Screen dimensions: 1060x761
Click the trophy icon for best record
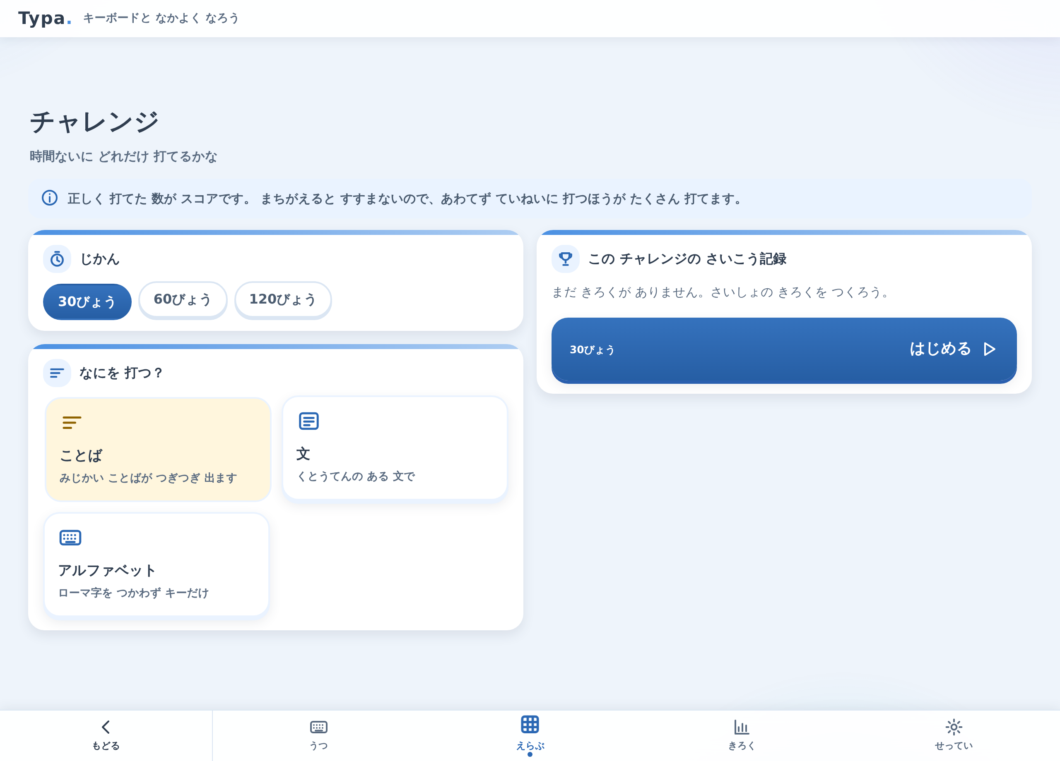point(566,258)
